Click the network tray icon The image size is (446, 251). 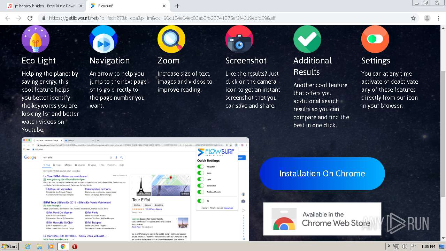coord(396,246)
